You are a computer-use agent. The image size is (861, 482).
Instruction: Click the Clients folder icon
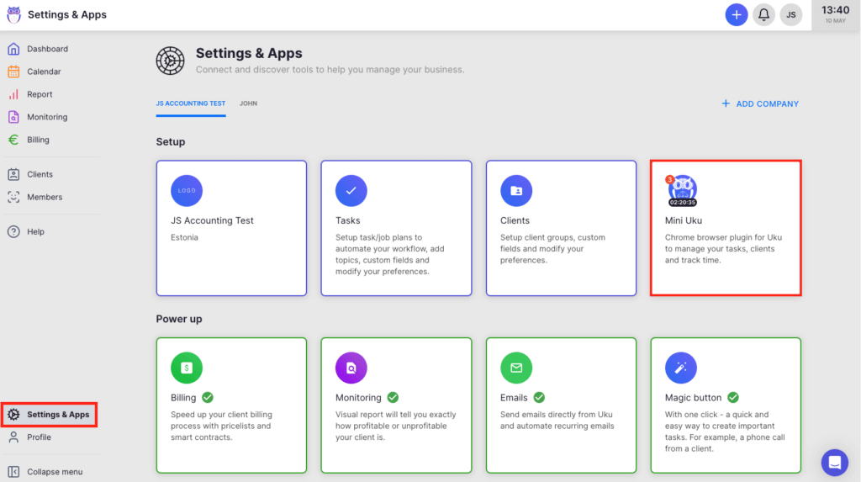pos(516,191)
